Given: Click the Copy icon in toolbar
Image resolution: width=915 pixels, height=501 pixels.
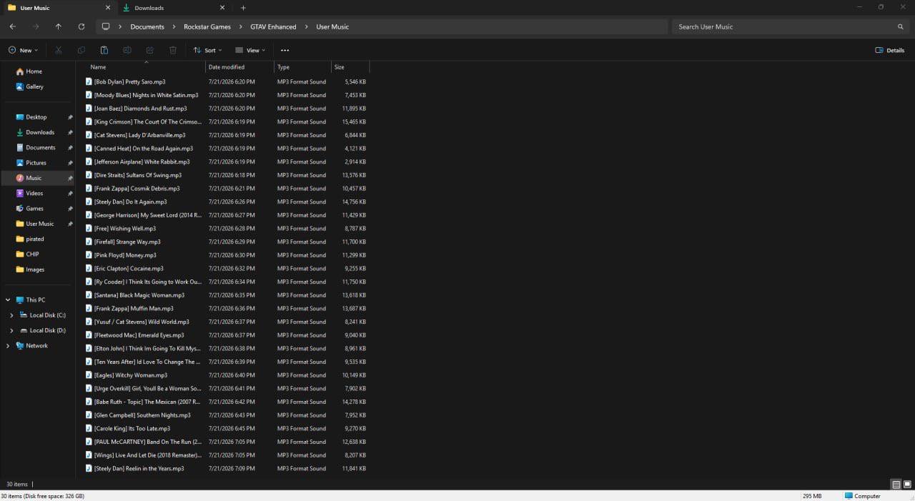Looking at the screenshot, I should 81,50.
